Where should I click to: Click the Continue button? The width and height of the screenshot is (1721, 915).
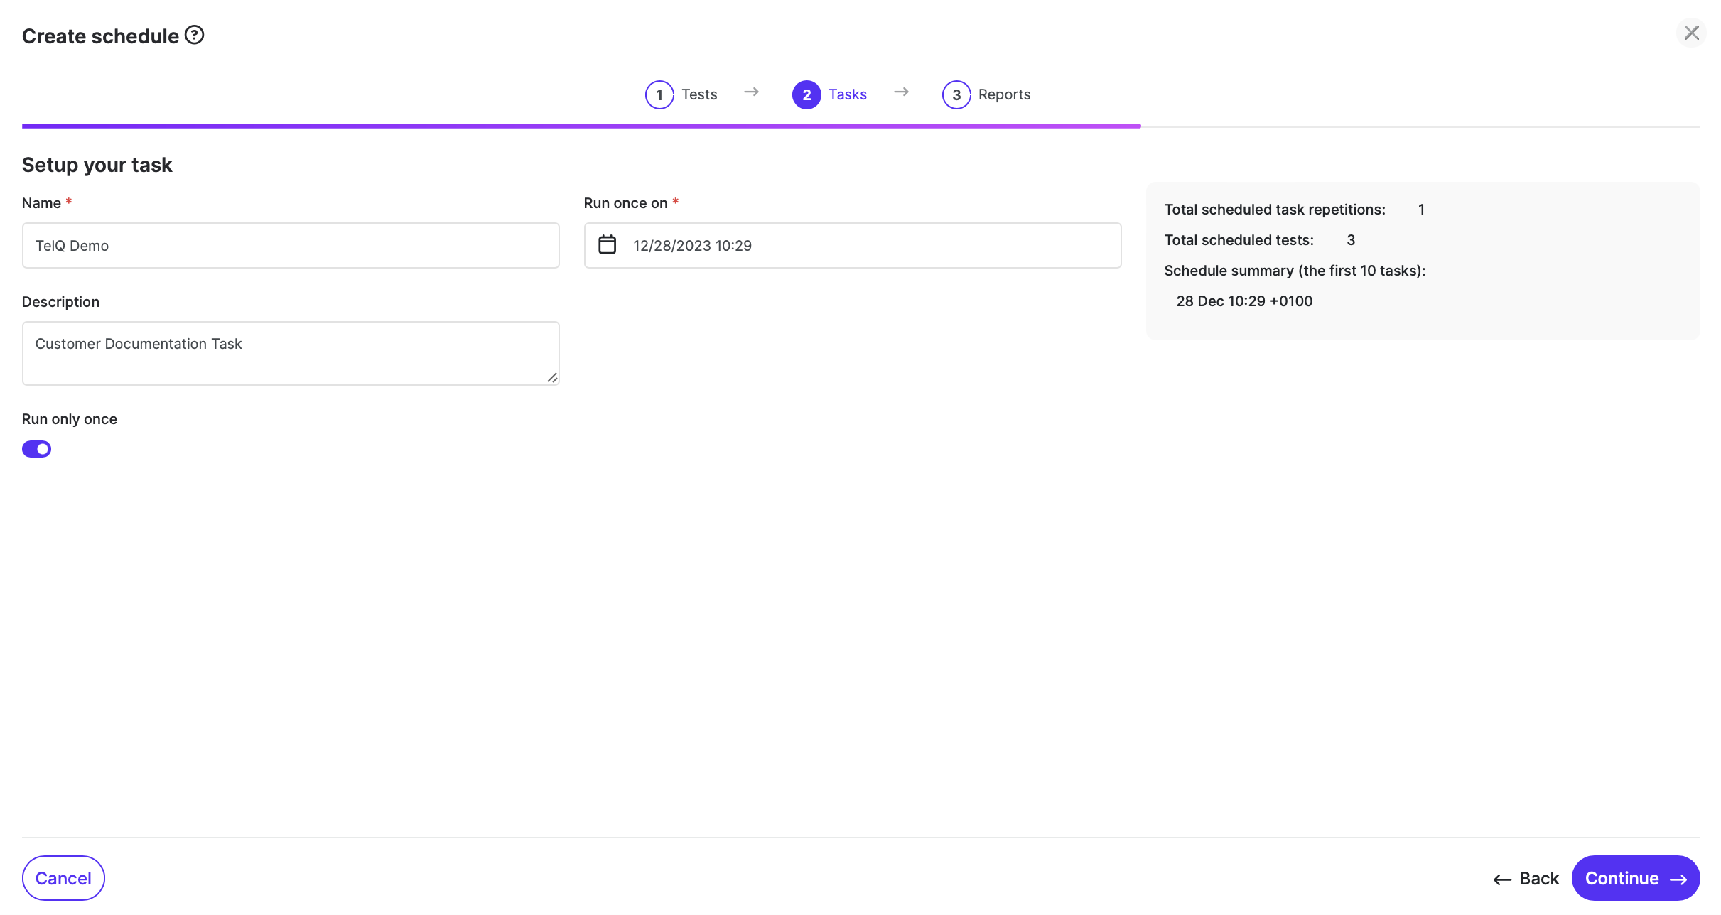(x=1635, y=878)
